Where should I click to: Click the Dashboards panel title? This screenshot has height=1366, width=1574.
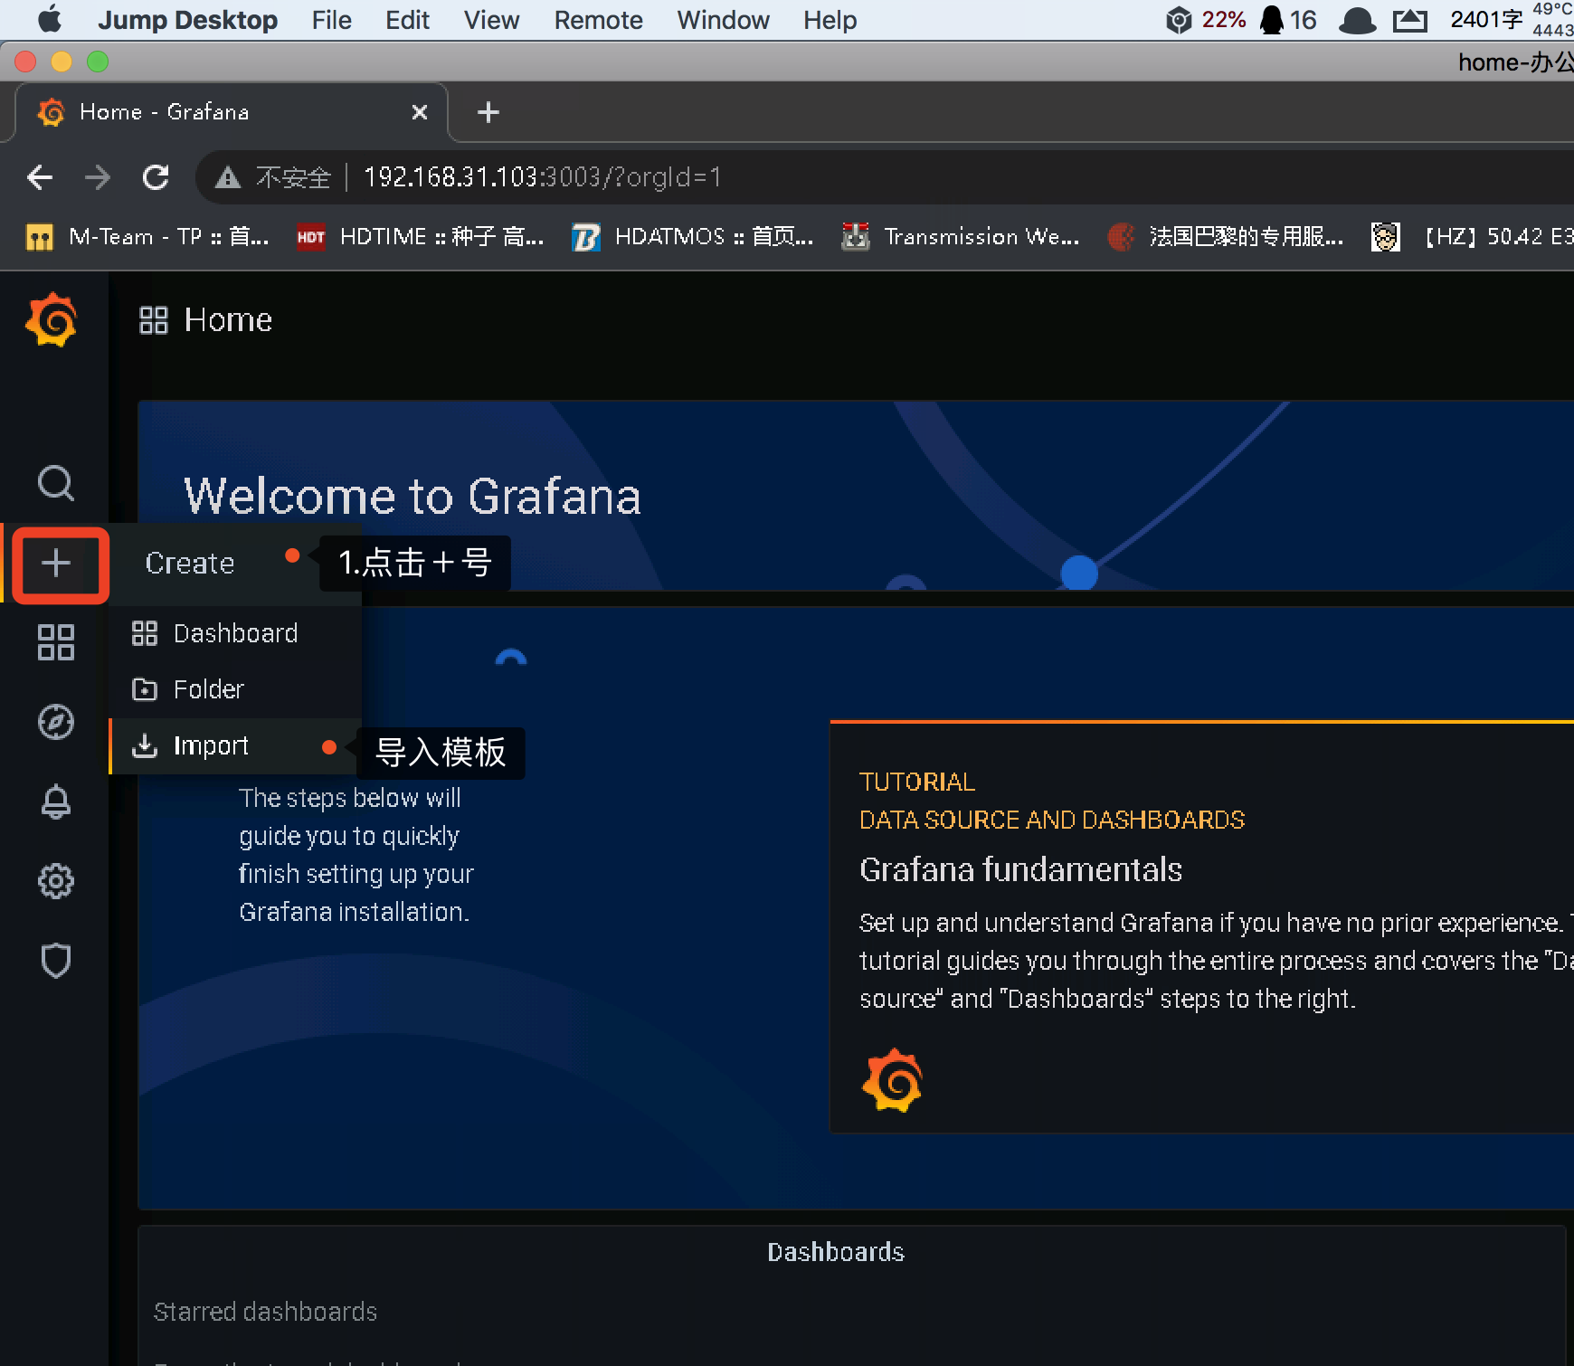click(x=836, y=1252)
